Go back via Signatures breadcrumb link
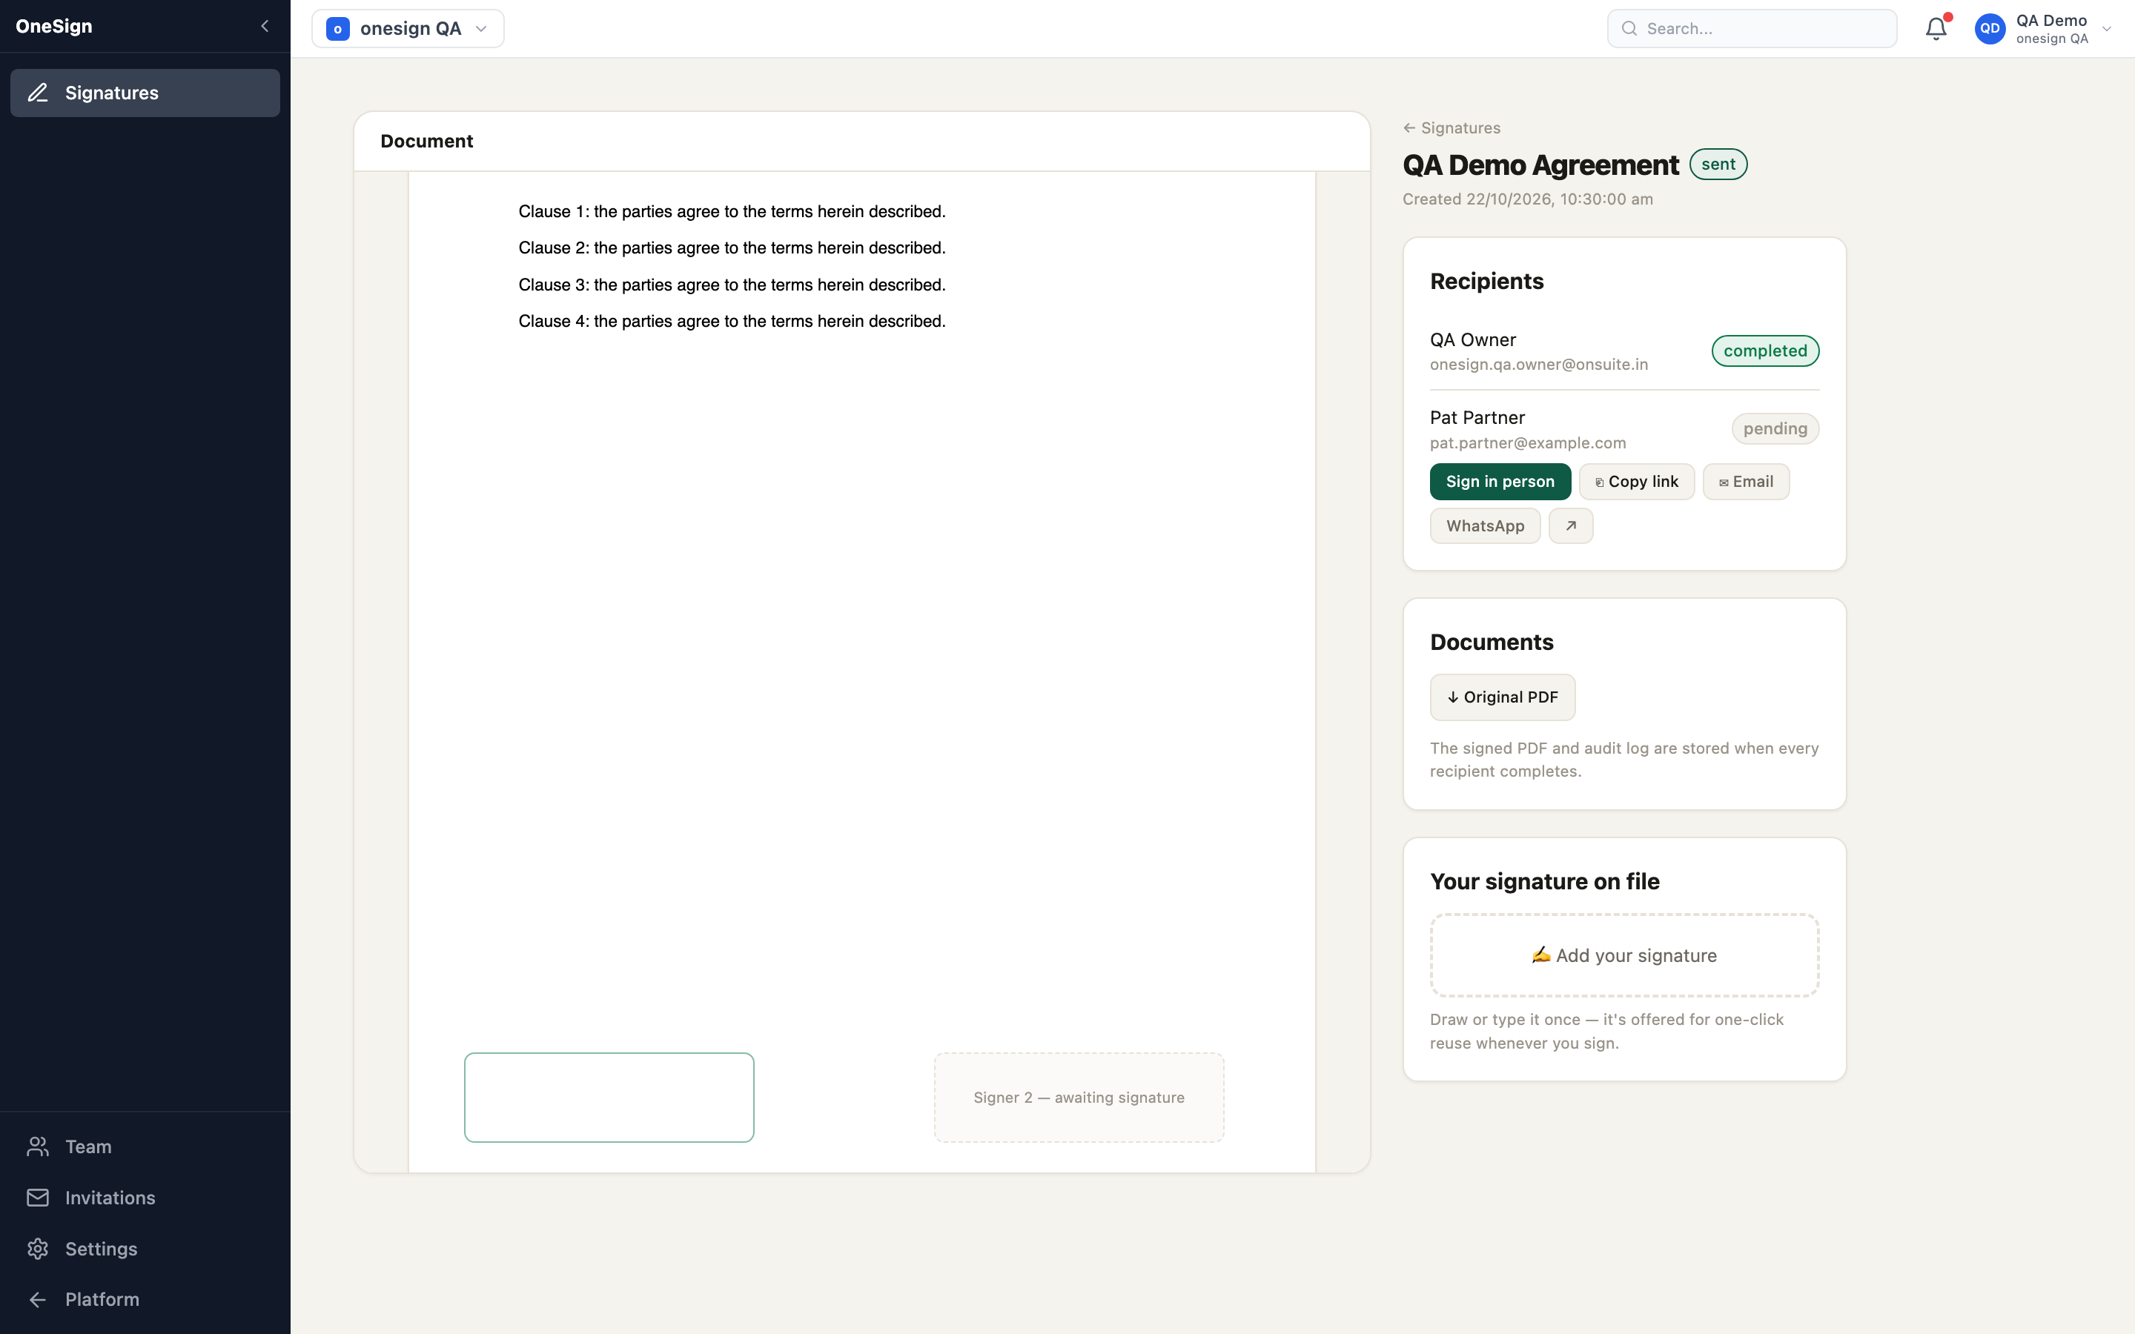The width and height of the screenshot is (2135, 1334). point(1452,128)
